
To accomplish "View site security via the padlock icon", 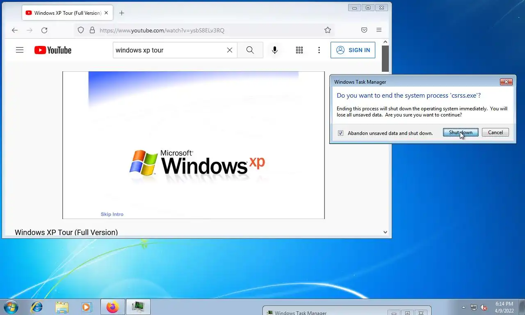I will pyautogui.click(x=92, y=30).
